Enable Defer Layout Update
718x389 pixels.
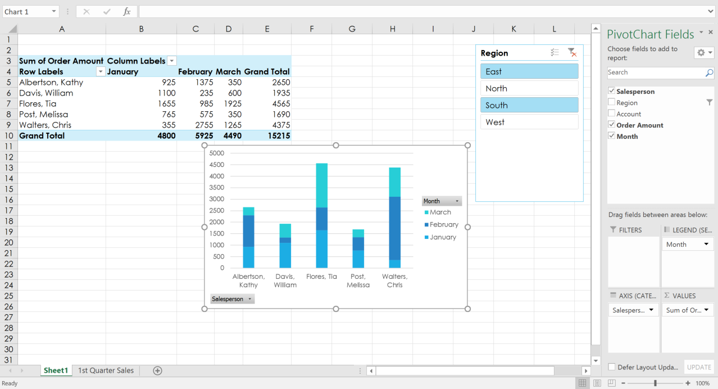[x=612, y=367]
